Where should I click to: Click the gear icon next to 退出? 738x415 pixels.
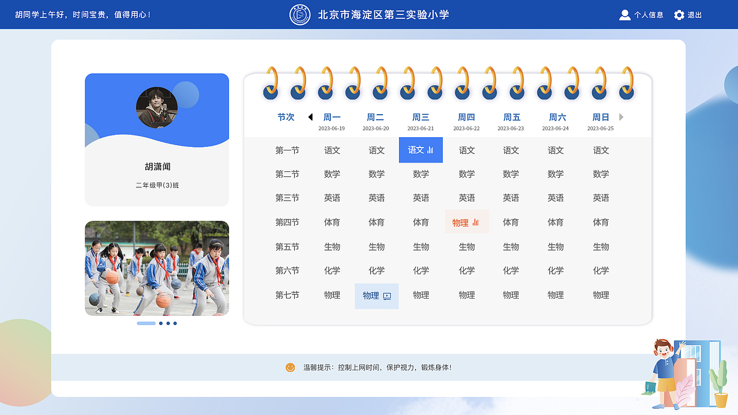(679, 15)
